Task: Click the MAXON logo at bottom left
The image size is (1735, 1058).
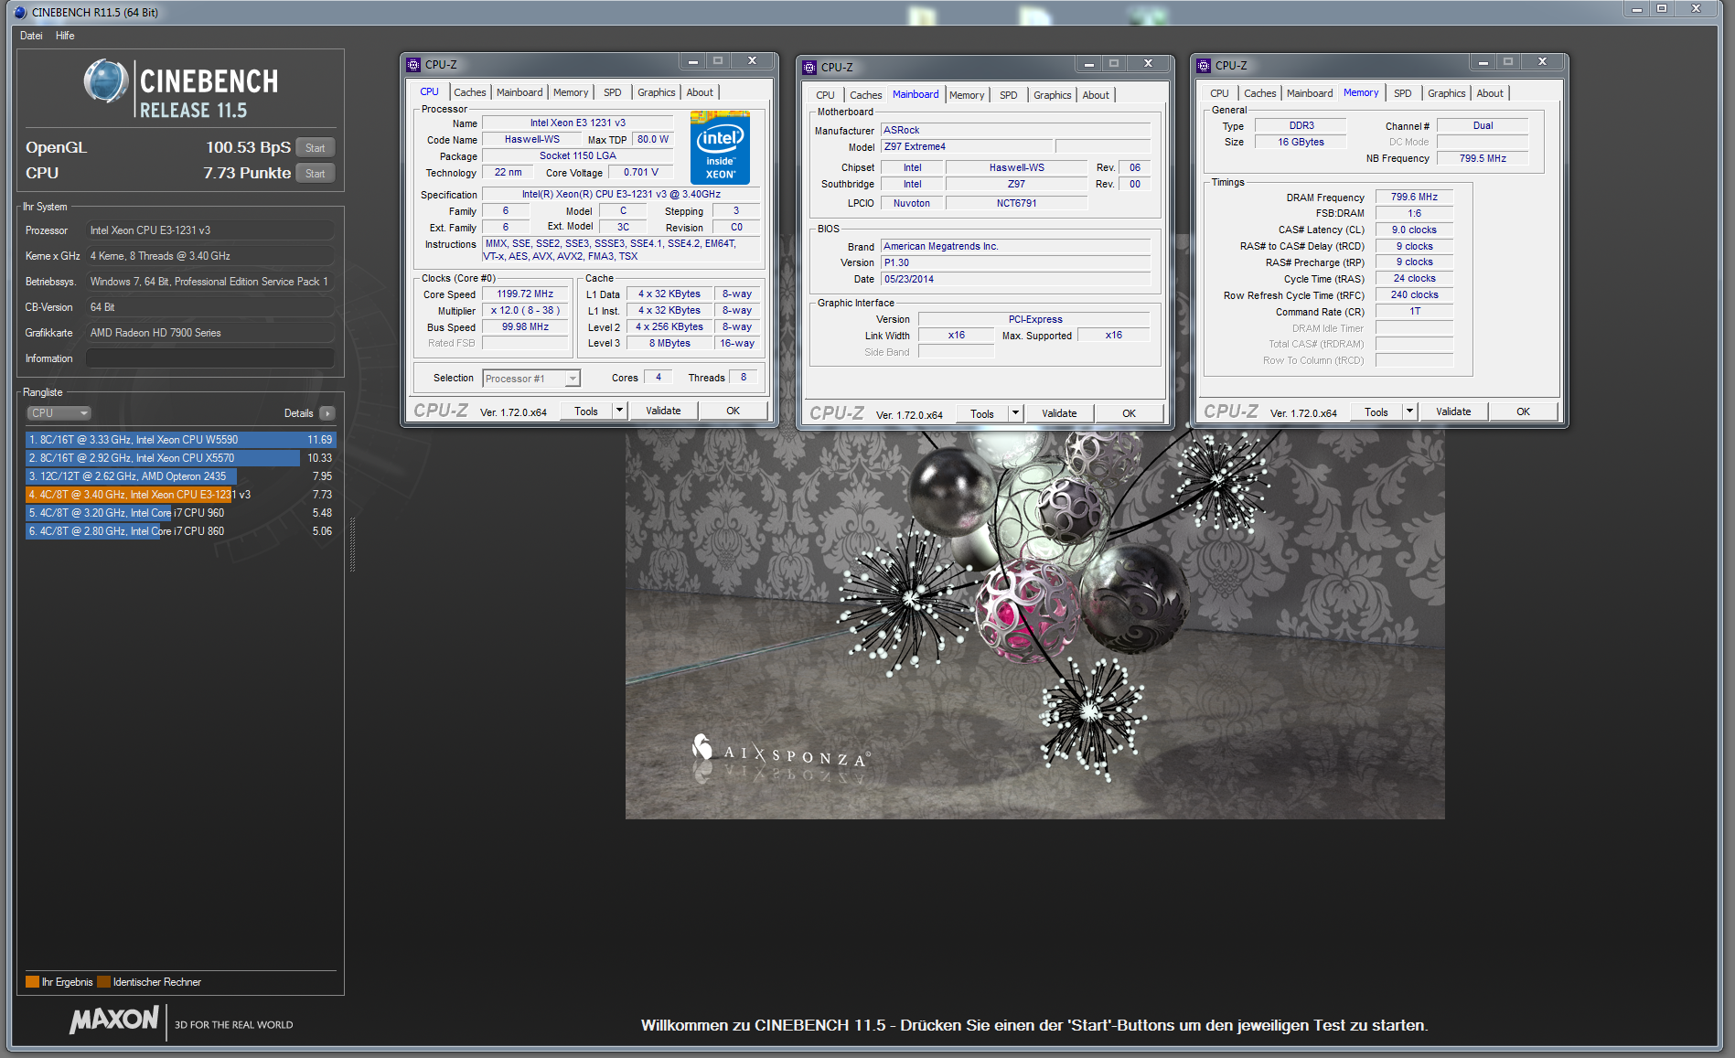Action: 115,1020
